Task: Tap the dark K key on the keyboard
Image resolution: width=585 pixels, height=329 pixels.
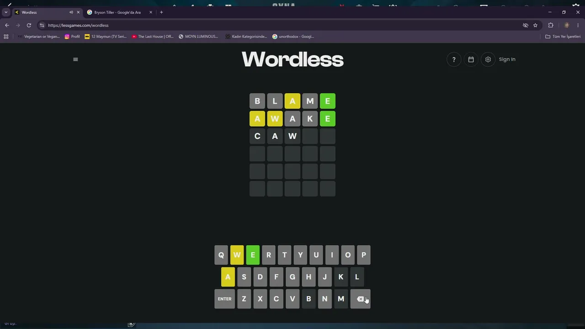Action: click(x=341, y=277)
